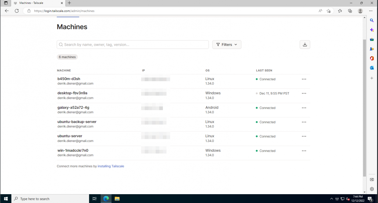Open the Search panel in the Edge sidebar
378x203 pixels.
pyautogui.click(x=372, y=20)
